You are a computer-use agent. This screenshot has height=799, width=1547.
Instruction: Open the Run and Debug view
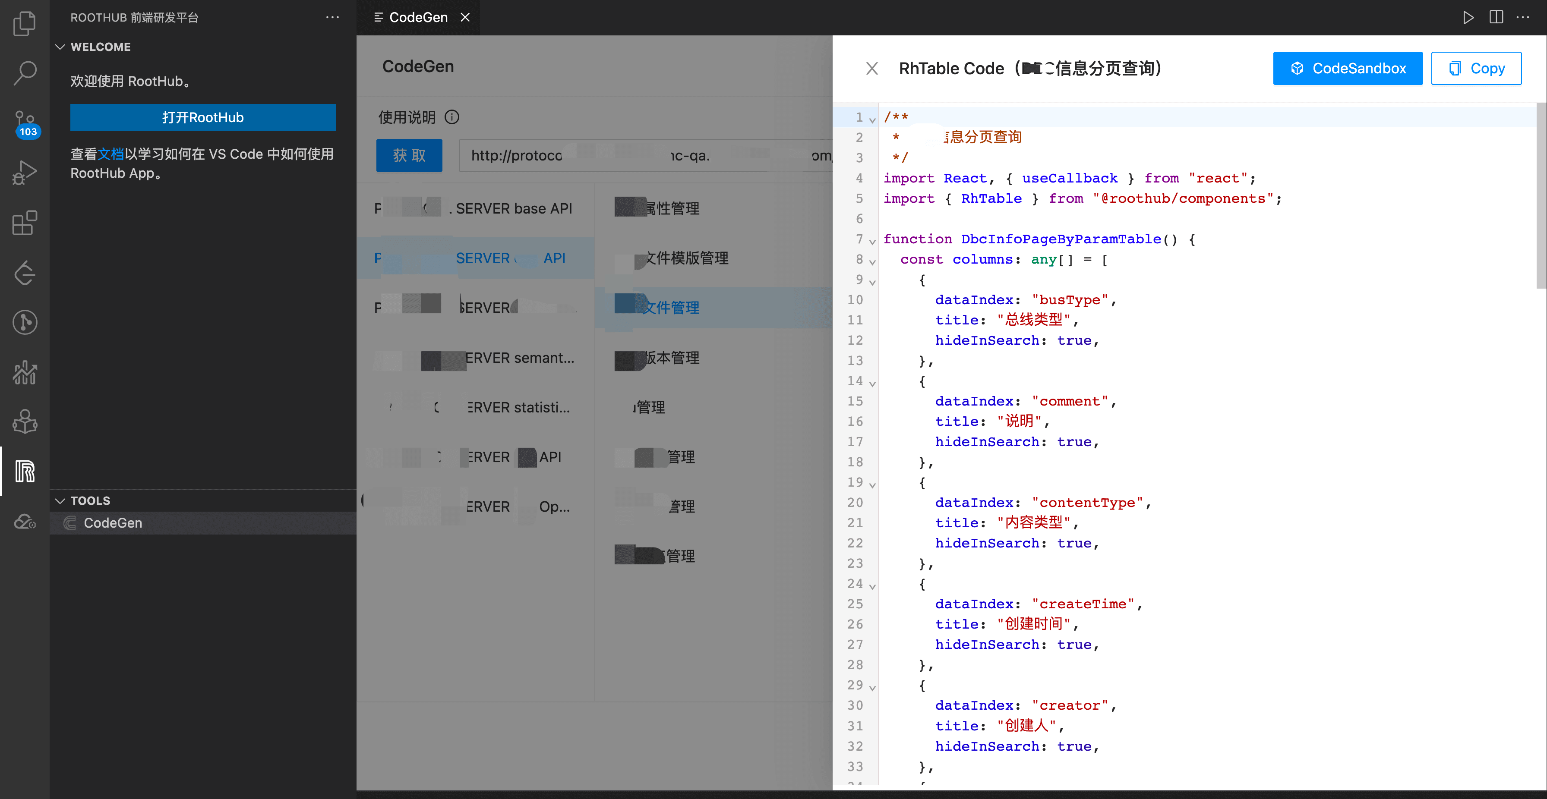click(x=24, y=173)
